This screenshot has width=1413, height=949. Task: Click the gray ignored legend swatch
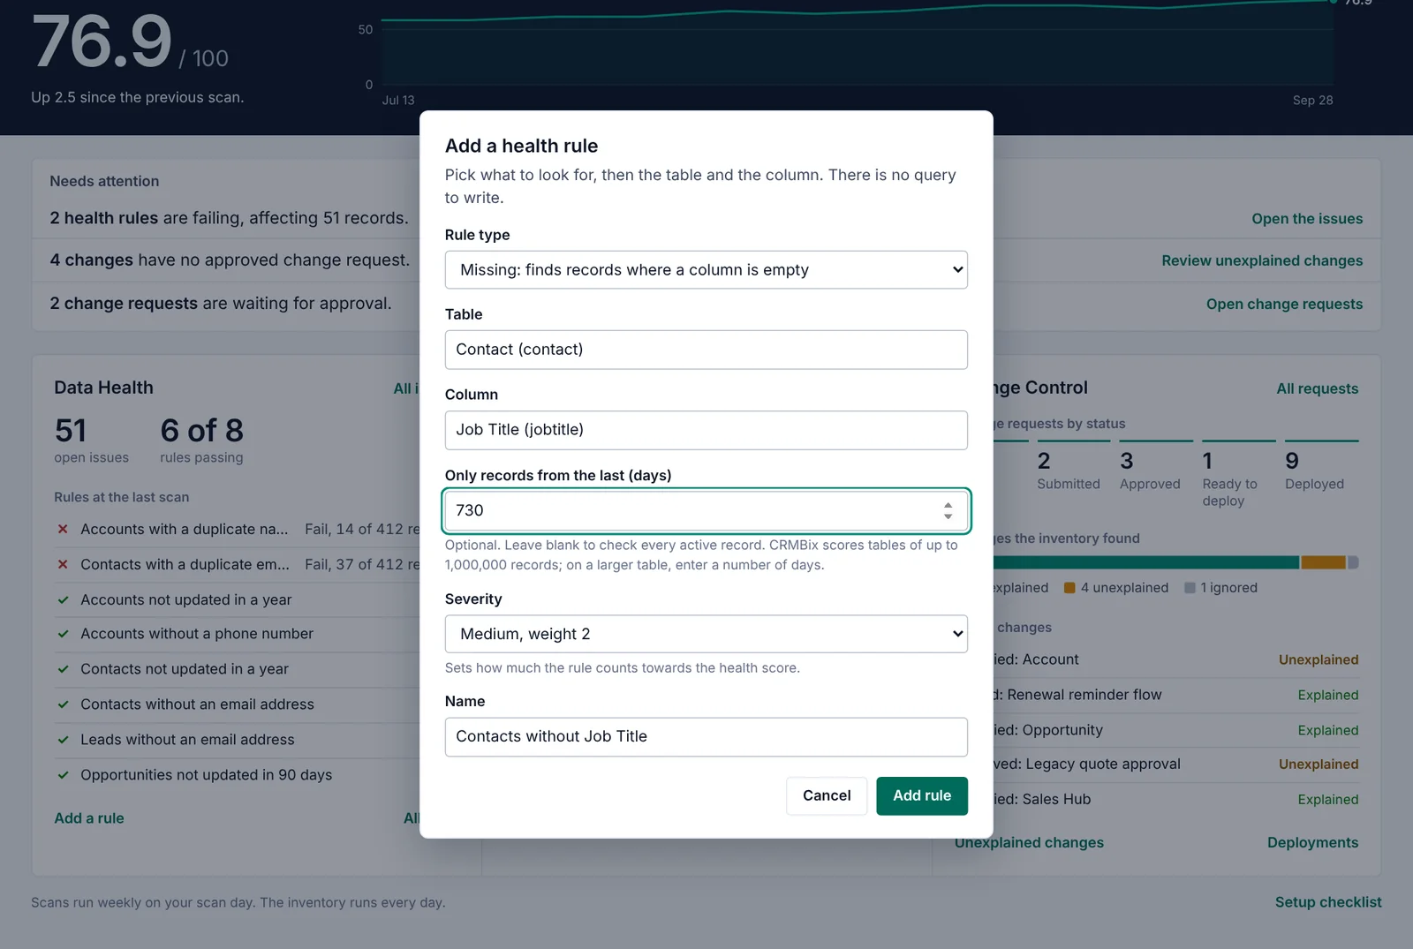click(x=1190, y=588)
